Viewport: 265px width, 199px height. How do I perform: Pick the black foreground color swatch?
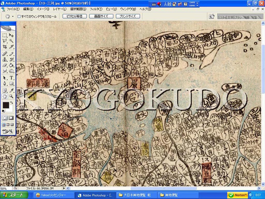click(x=6, y=105)
